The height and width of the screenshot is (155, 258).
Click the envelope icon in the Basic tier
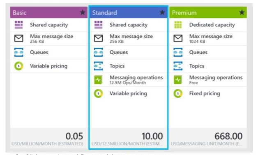tap(18, 38)
